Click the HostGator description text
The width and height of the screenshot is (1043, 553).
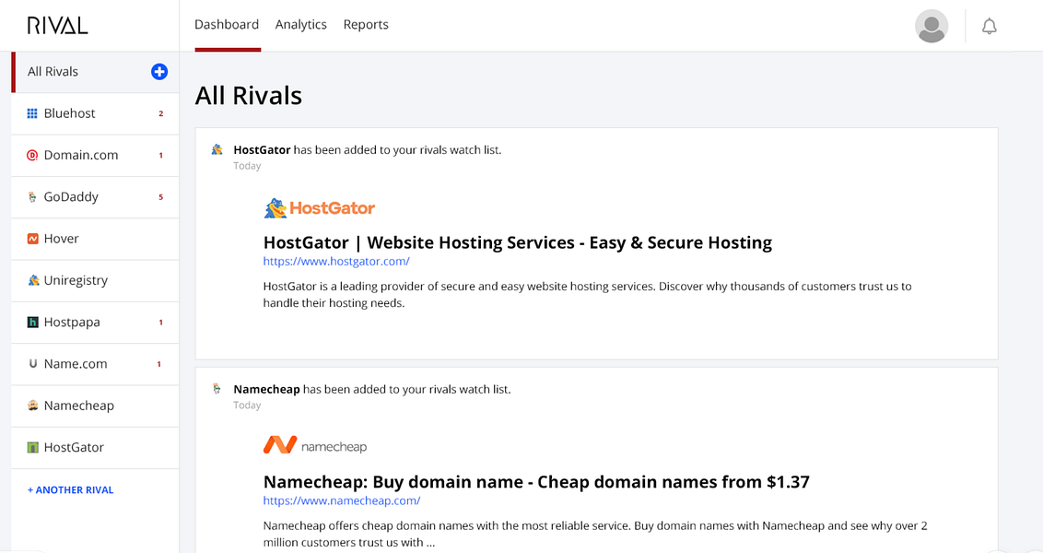[587, 295]
